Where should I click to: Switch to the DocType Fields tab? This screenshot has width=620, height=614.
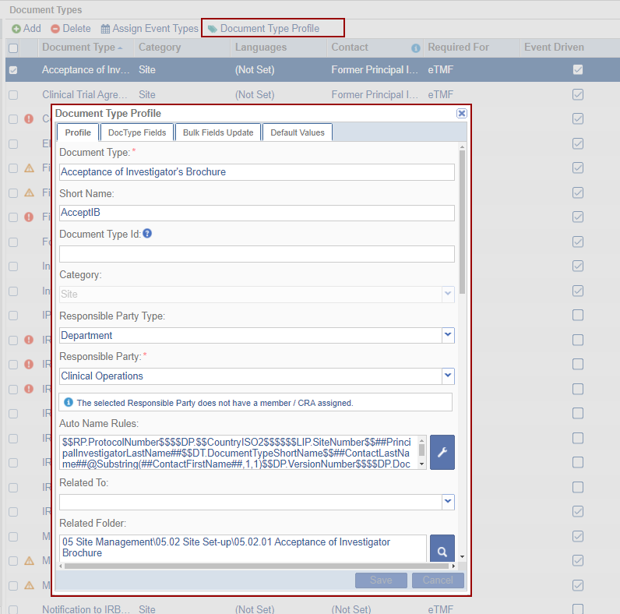click(x=137, y=132)
